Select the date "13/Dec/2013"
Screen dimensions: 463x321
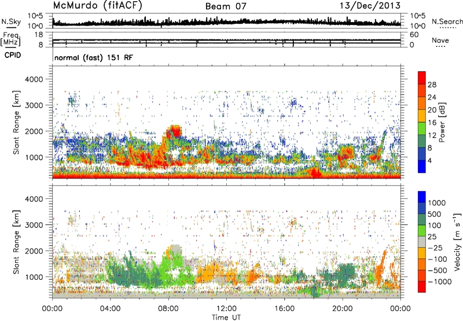[370, 5]
